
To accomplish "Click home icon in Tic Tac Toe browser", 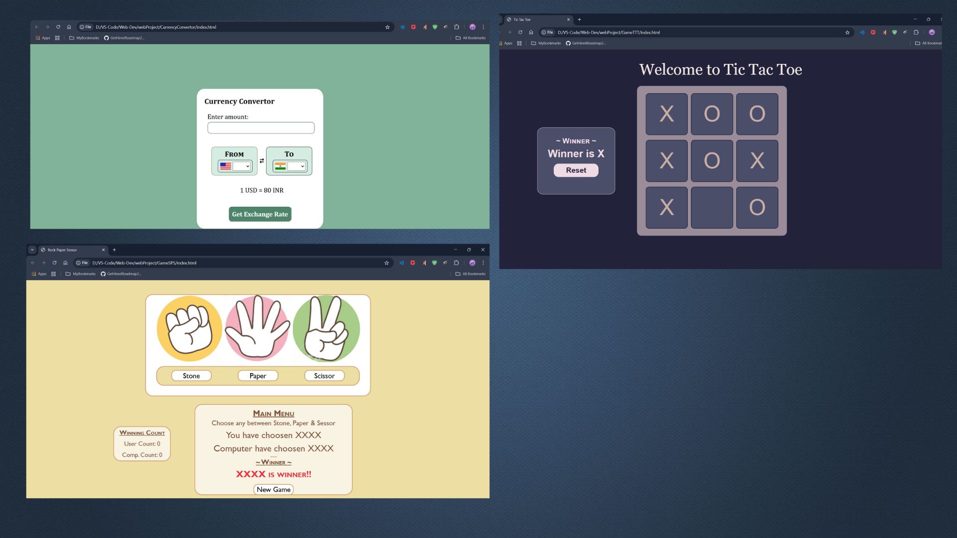I will click(531, 32).
